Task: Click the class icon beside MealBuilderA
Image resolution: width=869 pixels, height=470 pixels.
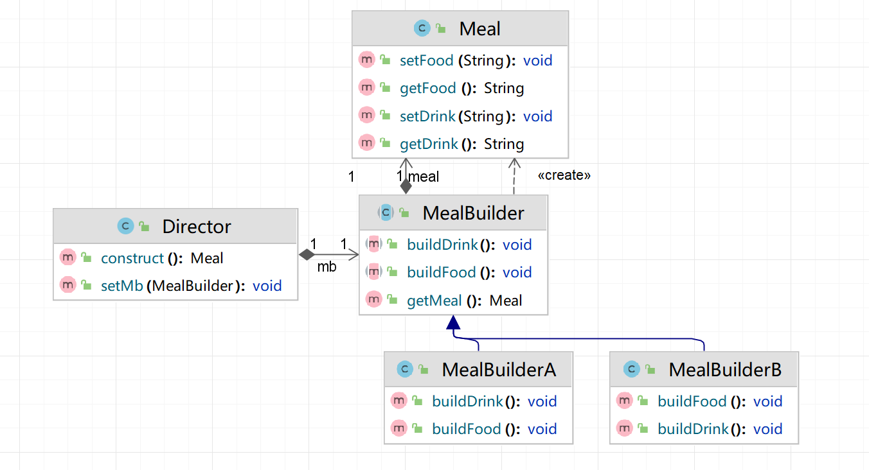Action: click(x=404, y=369)
